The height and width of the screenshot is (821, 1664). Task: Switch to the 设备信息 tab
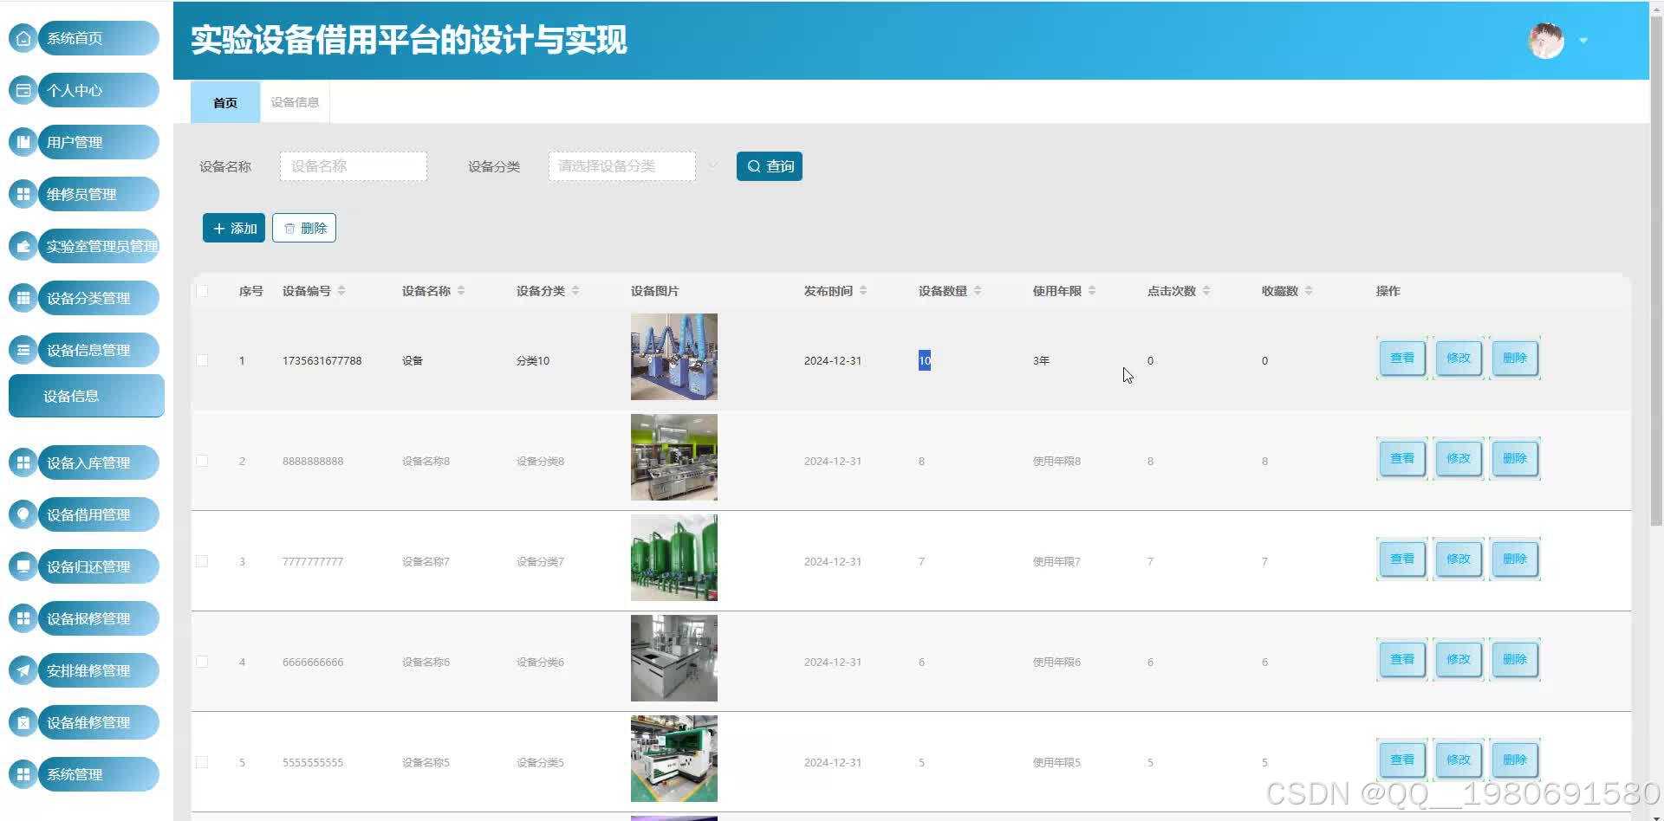click(x=294, y=101)
